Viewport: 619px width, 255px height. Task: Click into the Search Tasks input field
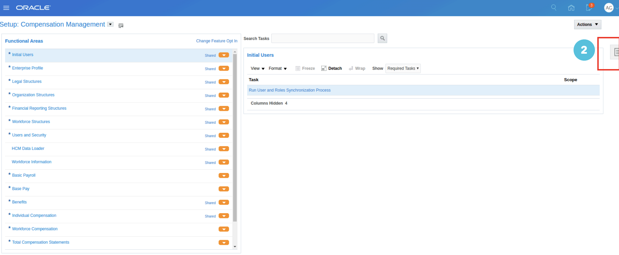(323, 38)
